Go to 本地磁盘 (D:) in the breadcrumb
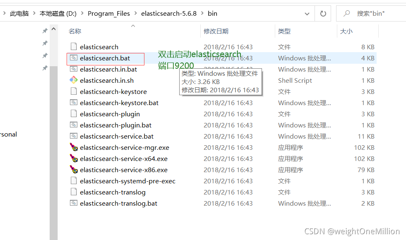Image resolution: width=406 pixels, height=240 pixels. pos(58,14)
